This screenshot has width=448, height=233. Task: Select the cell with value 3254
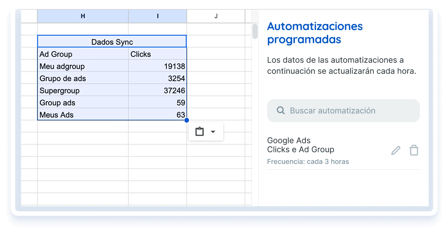click(x=157, y=78)
